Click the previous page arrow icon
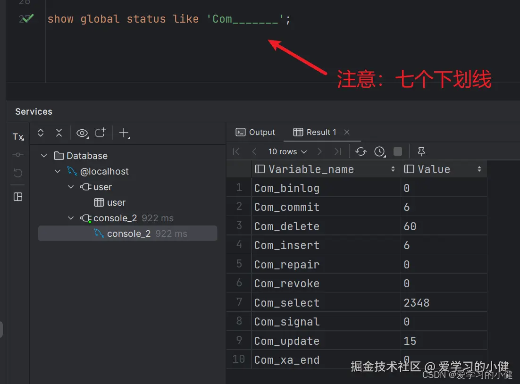Image resolution: width=520 pixels, height=384 pixels. pos(254,151)
